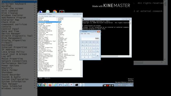Screen dimensions: 171x96
Task: Click the Calculator equals key
Action: [98, 56]
